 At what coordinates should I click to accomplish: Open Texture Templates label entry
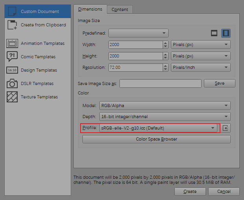tap(39, 97)
